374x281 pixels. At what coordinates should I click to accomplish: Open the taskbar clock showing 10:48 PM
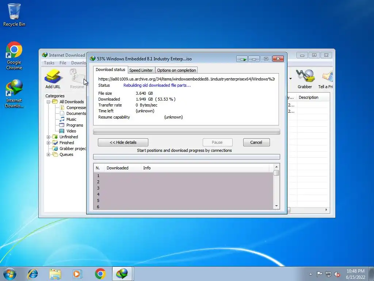(x=355, y=274)
